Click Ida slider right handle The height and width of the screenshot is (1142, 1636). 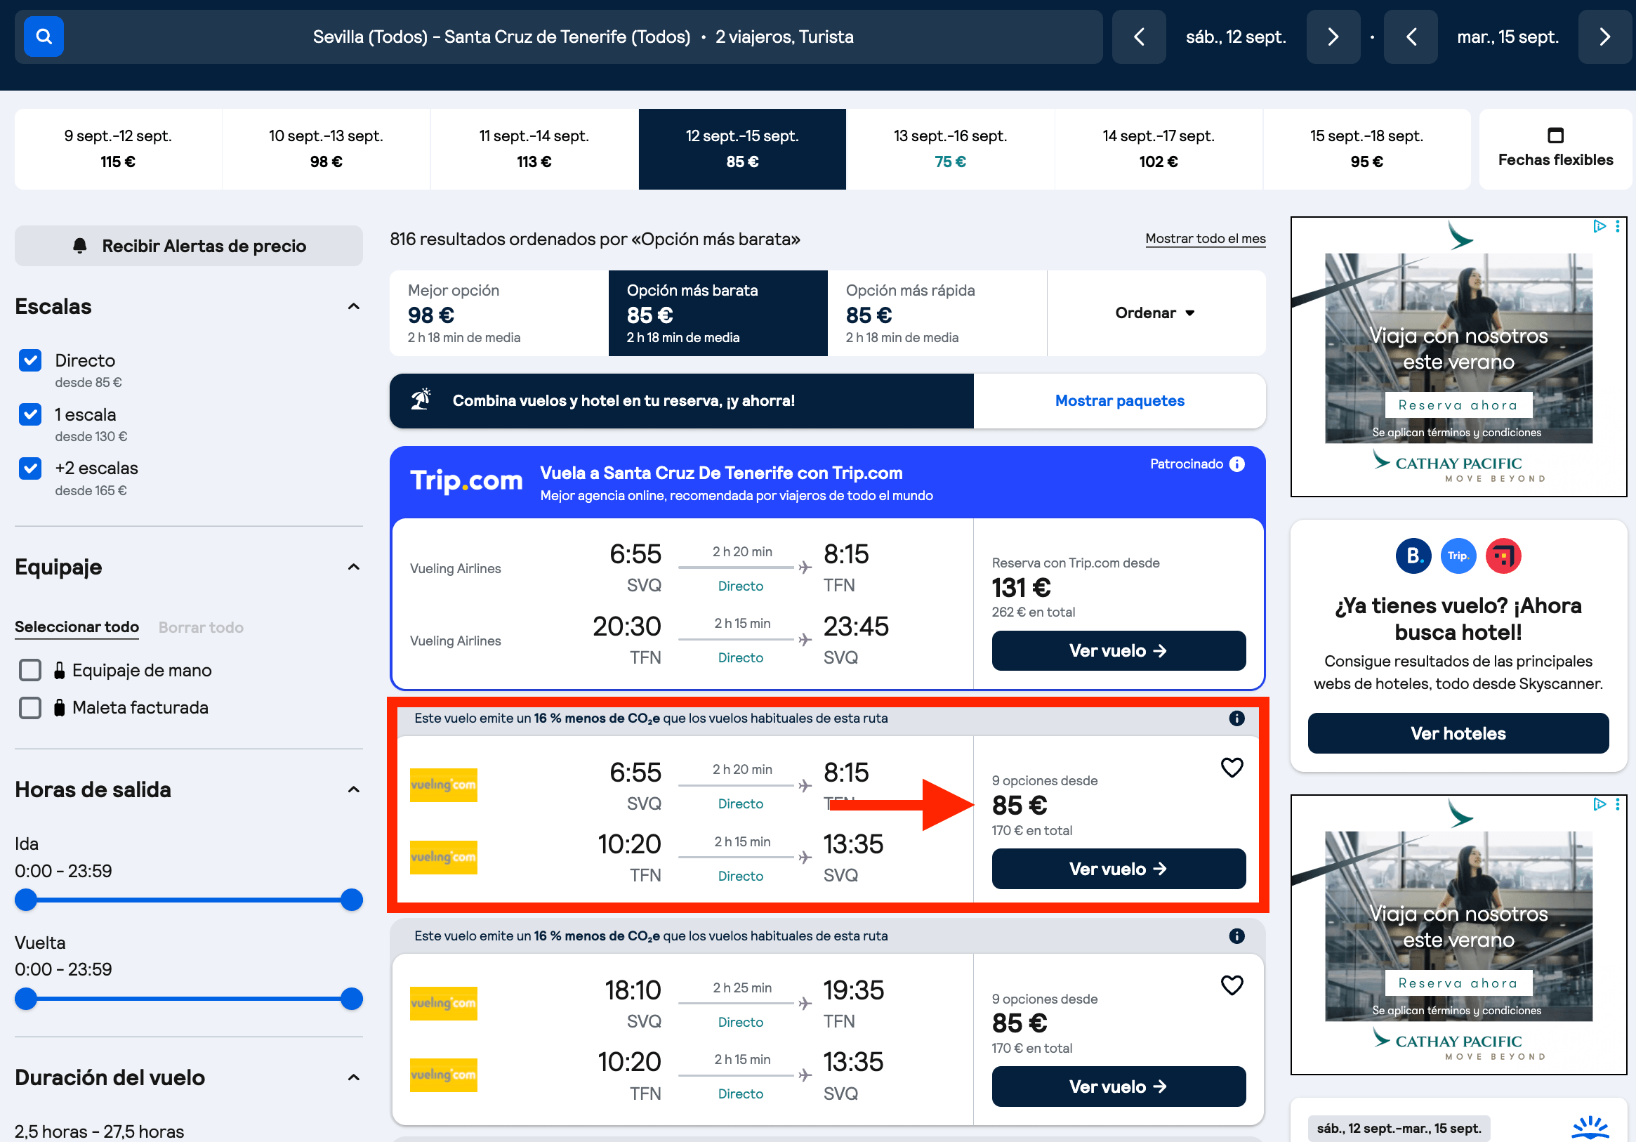351,900
